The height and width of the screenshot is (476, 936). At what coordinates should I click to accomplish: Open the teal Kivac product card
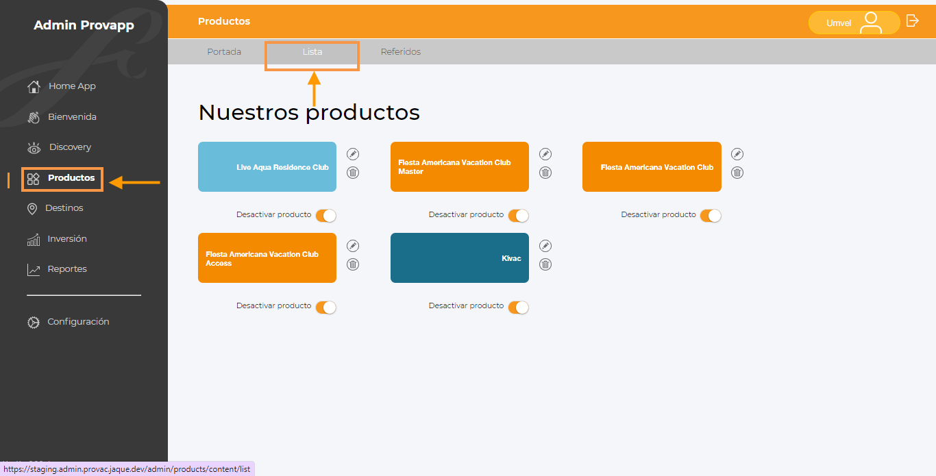click(460, 258)
